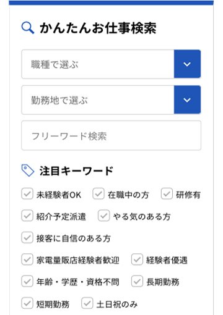Open the 勤務地で選ぶ dropdown arrow
This screenshot has height=315, width=223.
pyautogui.click(x=187, y=100)
